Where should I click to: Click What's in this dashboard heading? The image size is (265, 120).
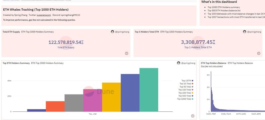[219, 2]
